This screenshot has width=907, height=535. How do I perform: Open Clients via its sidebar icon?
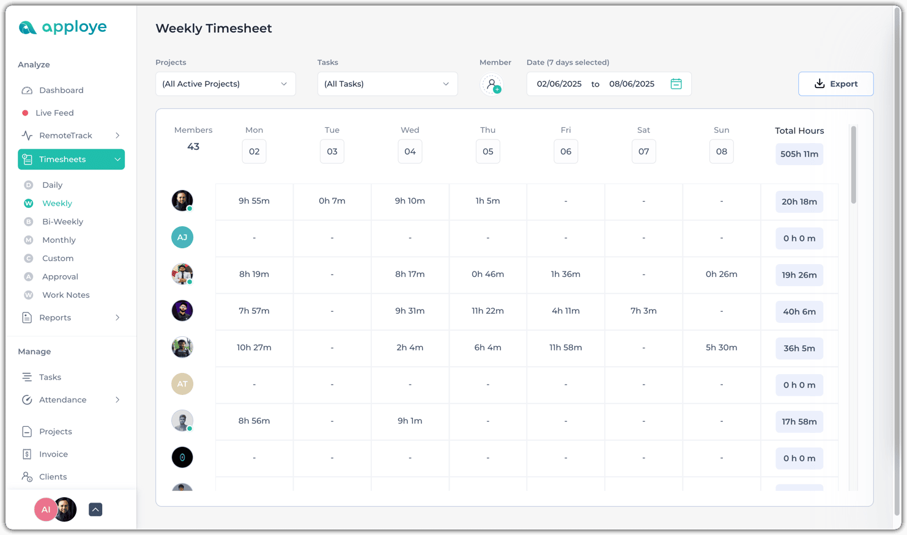coord(27,477)
